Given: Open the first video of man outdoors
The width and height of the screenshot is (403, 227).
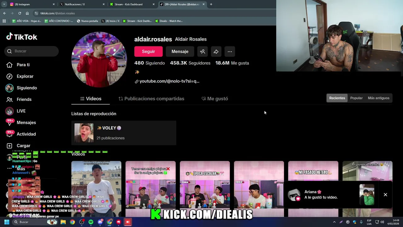Looking at the screenshot, I should [x=96, y=189].
